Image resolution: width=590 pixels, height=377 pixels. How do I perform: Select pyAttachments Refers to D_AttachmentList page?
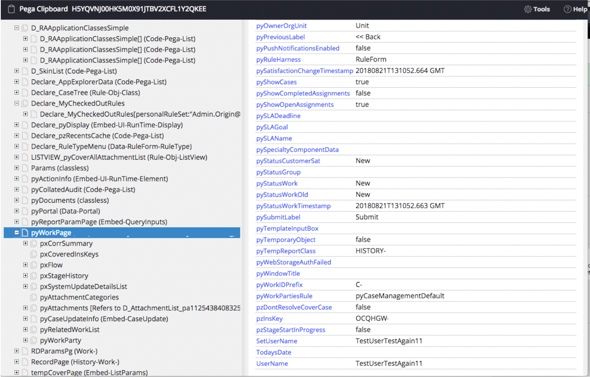[140, 308]
